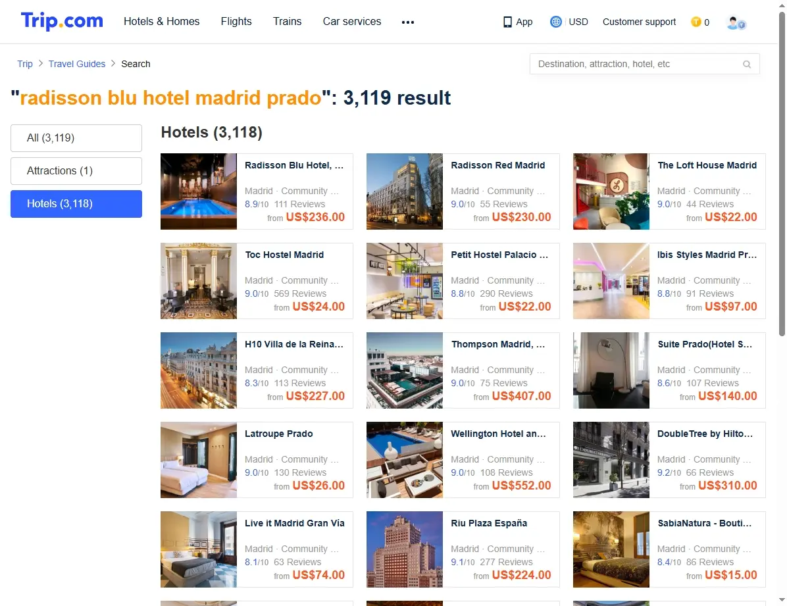This screenshot has width=787, height=606.
Task: Open Customer support link
Action: 639,22
